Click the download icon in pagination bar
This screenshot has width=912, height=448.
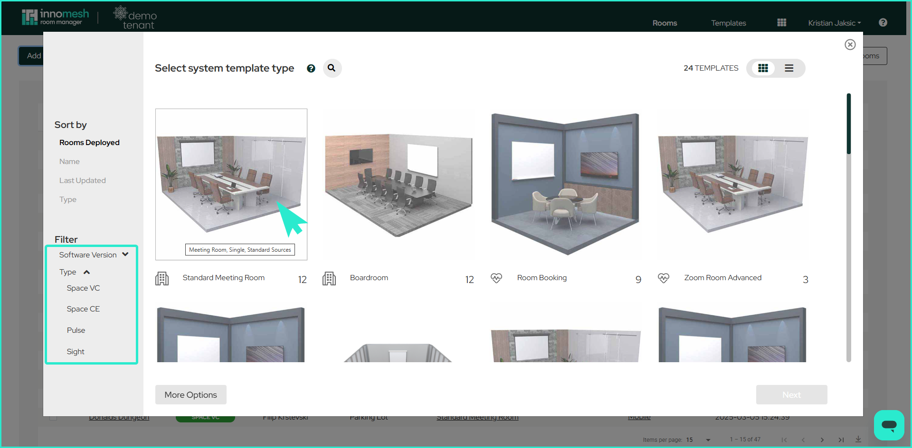[x=858, y=439]
